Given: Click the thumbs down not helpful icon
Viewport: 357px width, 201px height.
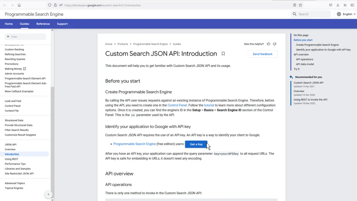Looking at the screenshot, I should tap(275, 44).
